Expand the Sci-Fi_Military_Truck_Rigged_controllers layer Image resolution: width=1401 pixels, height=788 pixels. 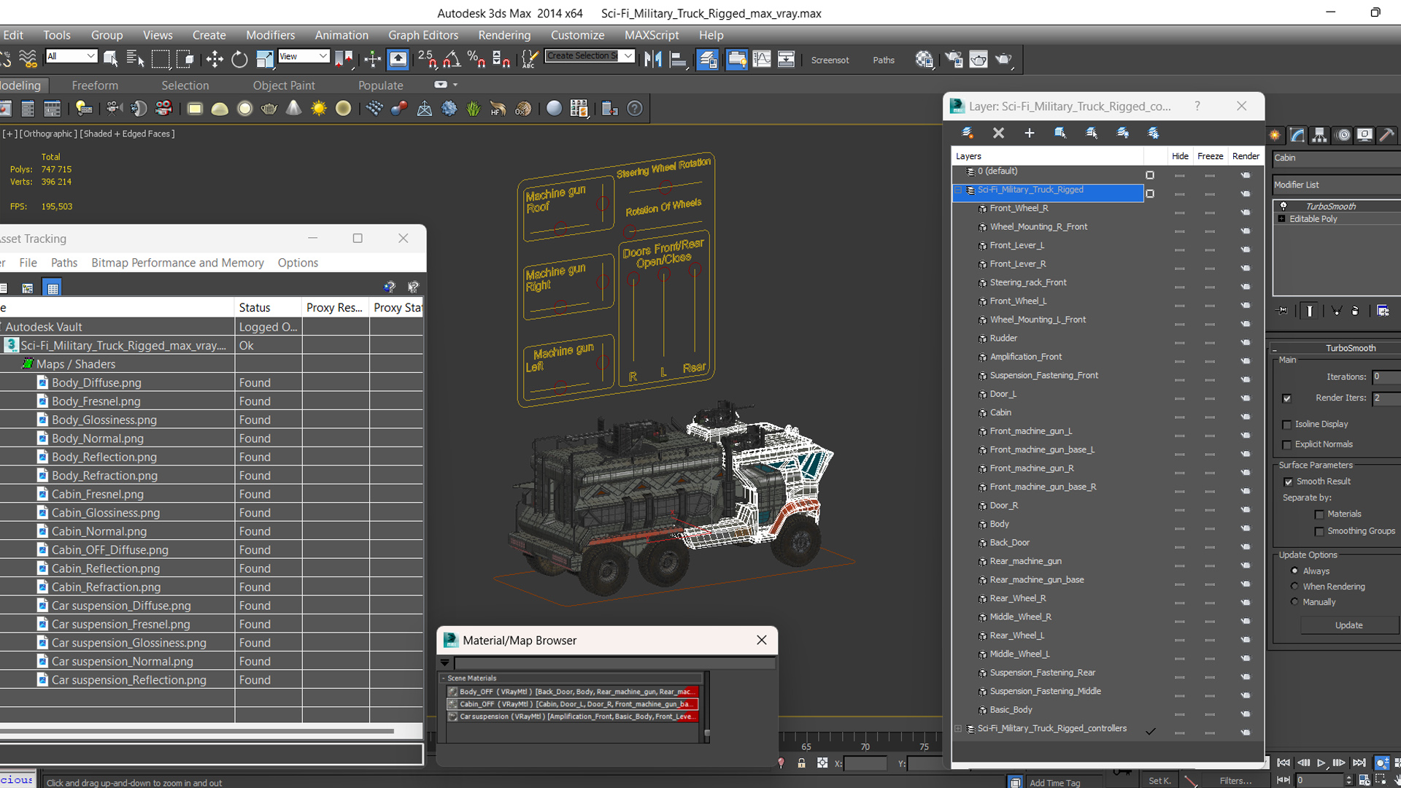pyautogui.click(x=958, y=729)
